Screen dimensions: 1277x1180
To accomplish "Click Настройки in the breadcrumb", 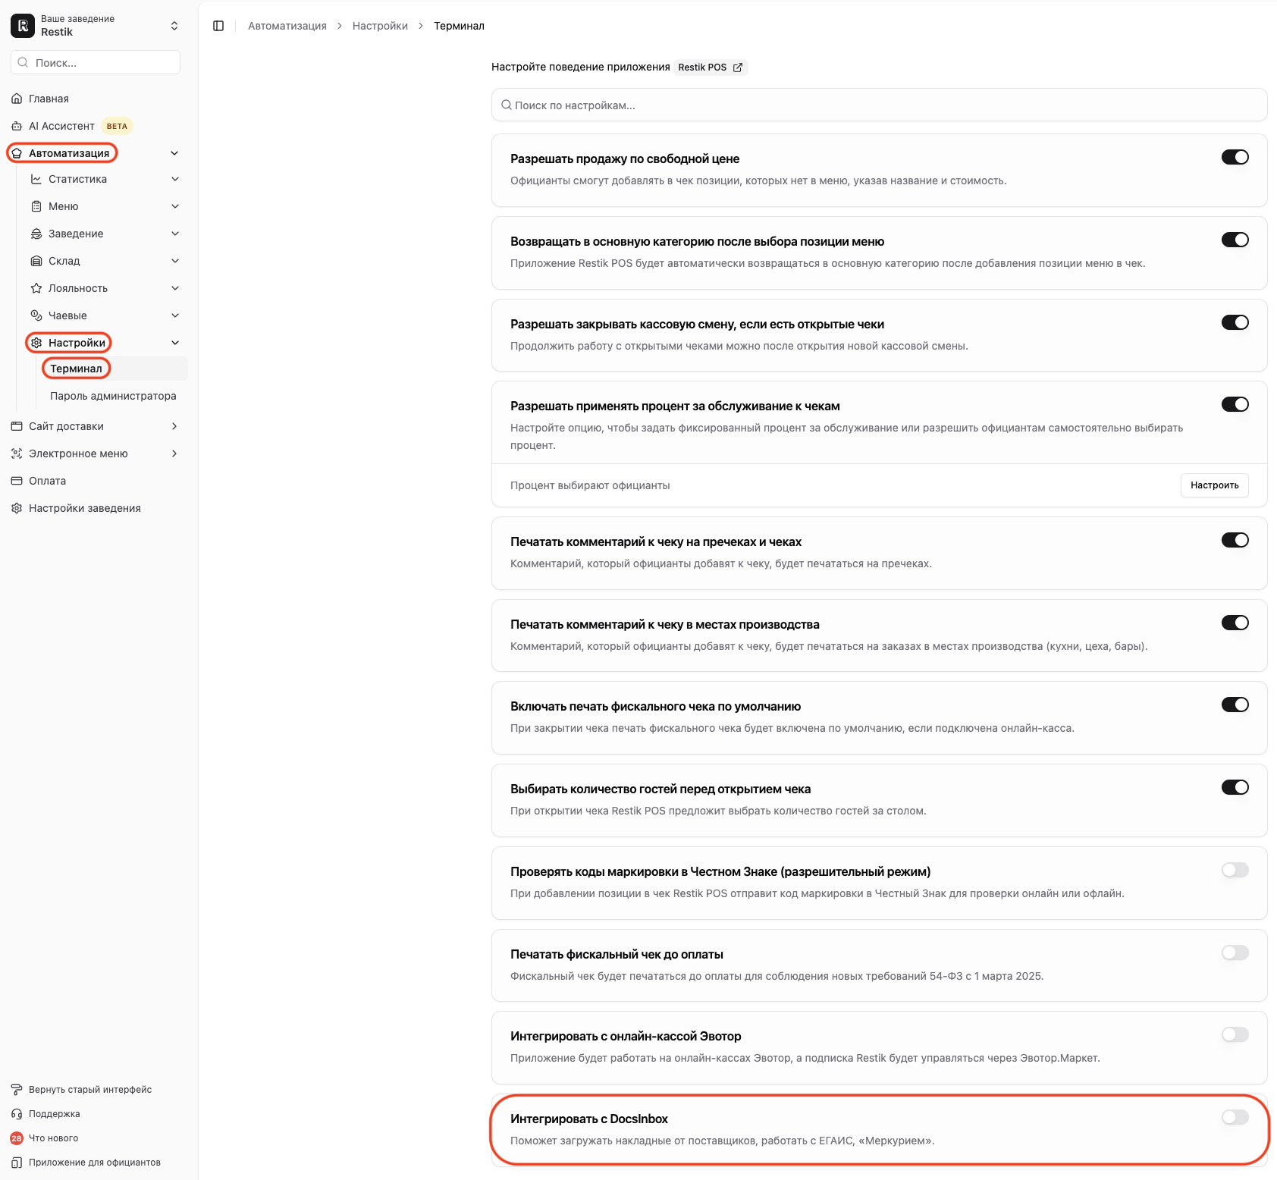I will (380, 26).
